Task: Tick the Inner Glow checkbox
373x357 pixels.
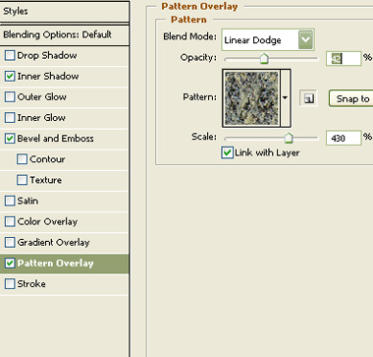Action: pos(10,117)
